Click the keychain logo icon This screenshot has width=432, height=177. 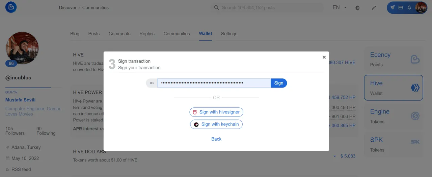click(x=196, y=124)
